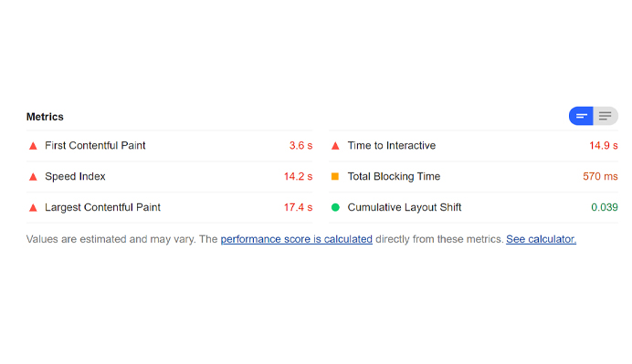Click the orange square beside Total Blocking Time
The width and height of the screenshot is (632, 364).
pyautogui.click(x=335, y=176)
